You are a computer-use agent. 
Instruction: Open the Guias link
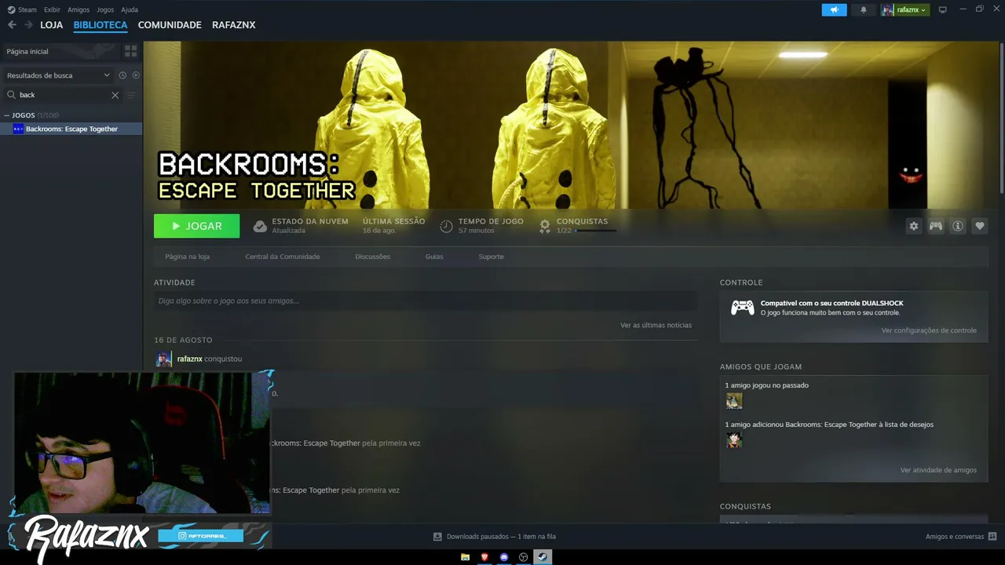(x=434, y=257)
